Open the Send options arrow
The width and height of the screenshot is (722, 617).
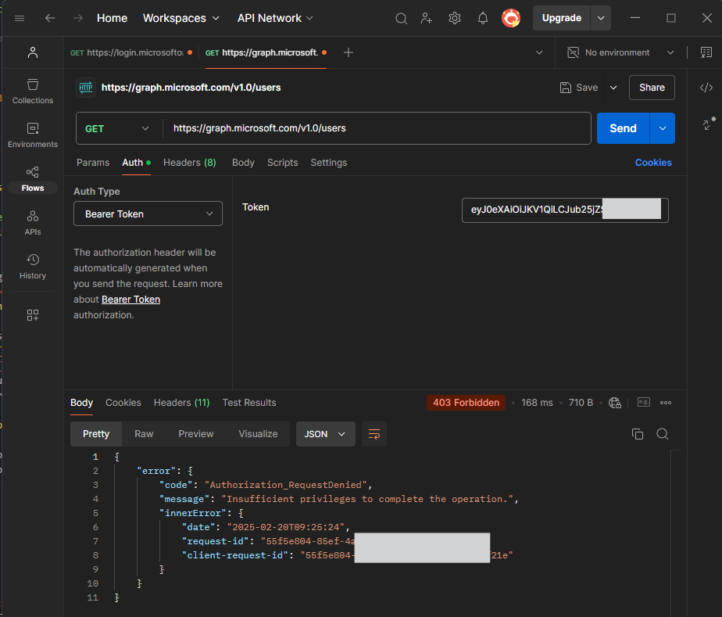click(662, 128)
